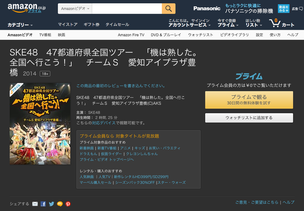The width and height of the screenshot is (304, 211).
Task: Click the orange search magnifier button
Action: (169, 9)
